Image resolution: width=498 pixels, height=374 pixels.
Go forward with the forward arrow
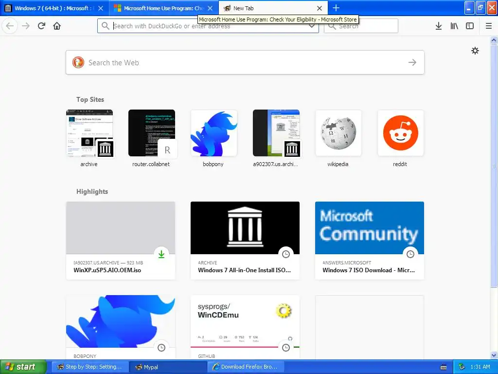(26, 26)
